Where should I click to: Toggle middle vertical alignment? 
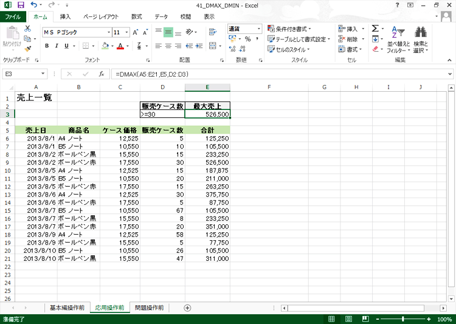click(168, 32)
